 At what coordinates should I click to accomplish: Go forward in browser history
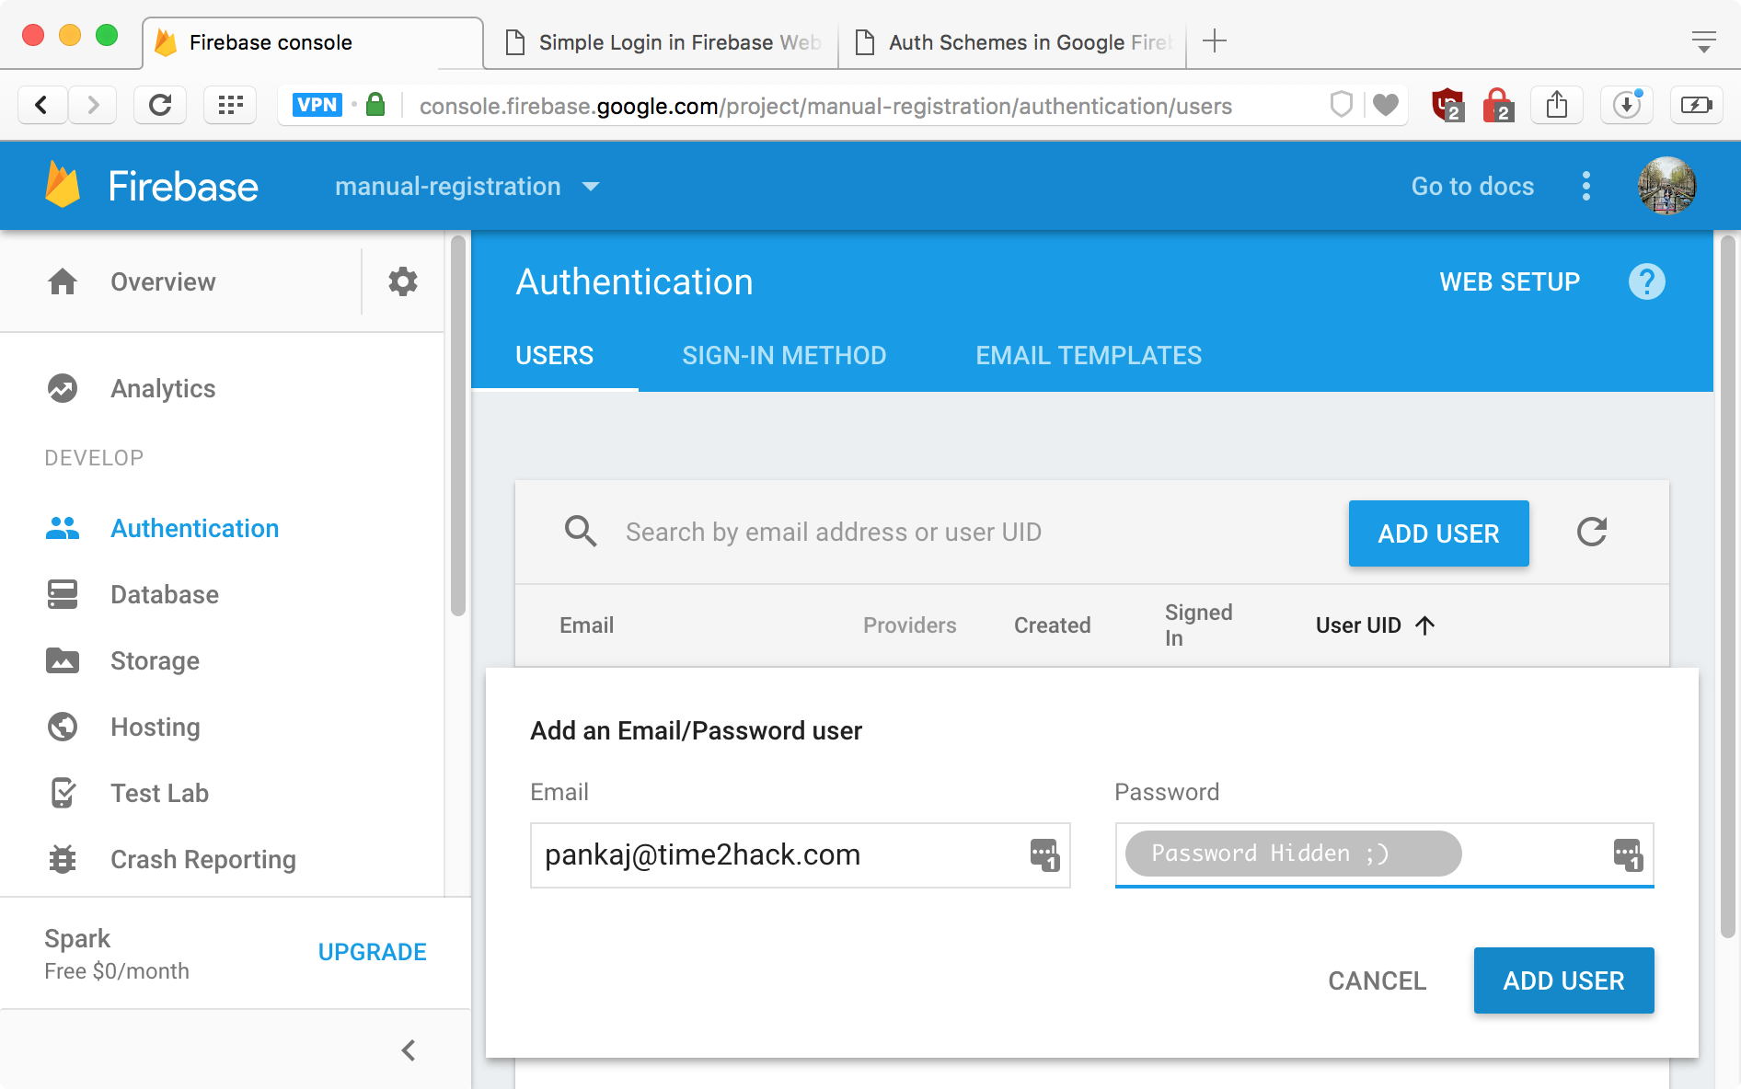92,105
